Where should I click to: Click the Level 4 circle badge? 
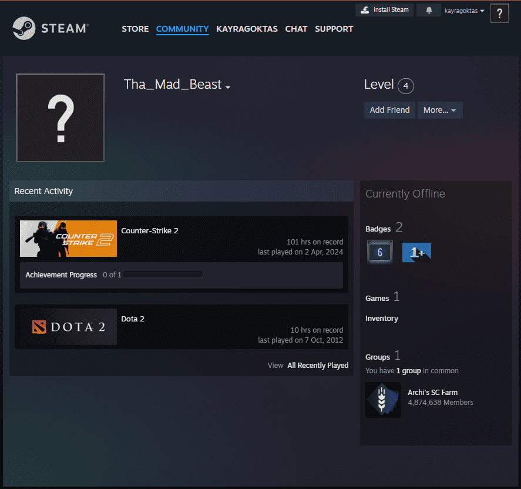click(x=406, y=86)
